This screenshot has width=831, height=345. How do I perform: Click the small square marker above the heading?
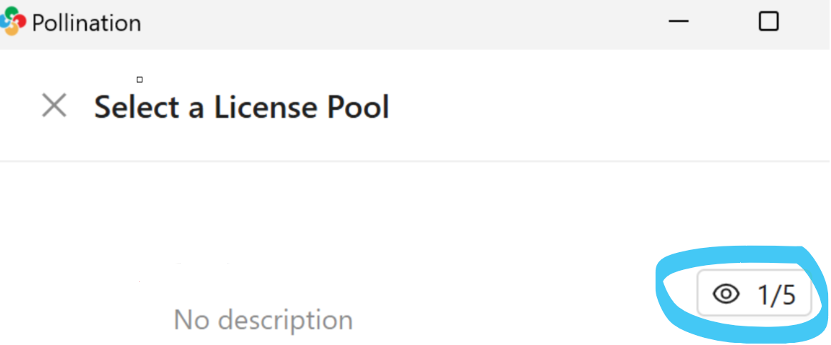coord(140,79)
